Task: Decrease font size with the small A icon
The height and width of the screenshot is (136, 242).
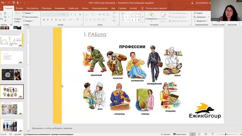Action: coord(75,14)
